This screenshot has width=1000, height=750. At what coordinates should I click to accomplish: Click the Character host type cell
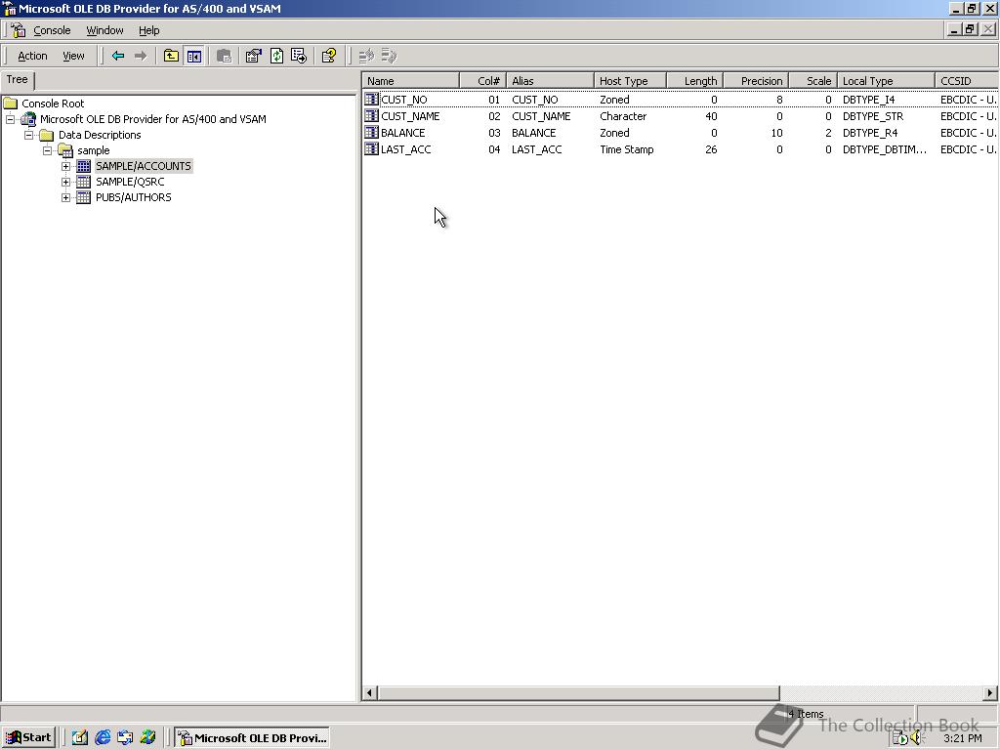point(623,116)
